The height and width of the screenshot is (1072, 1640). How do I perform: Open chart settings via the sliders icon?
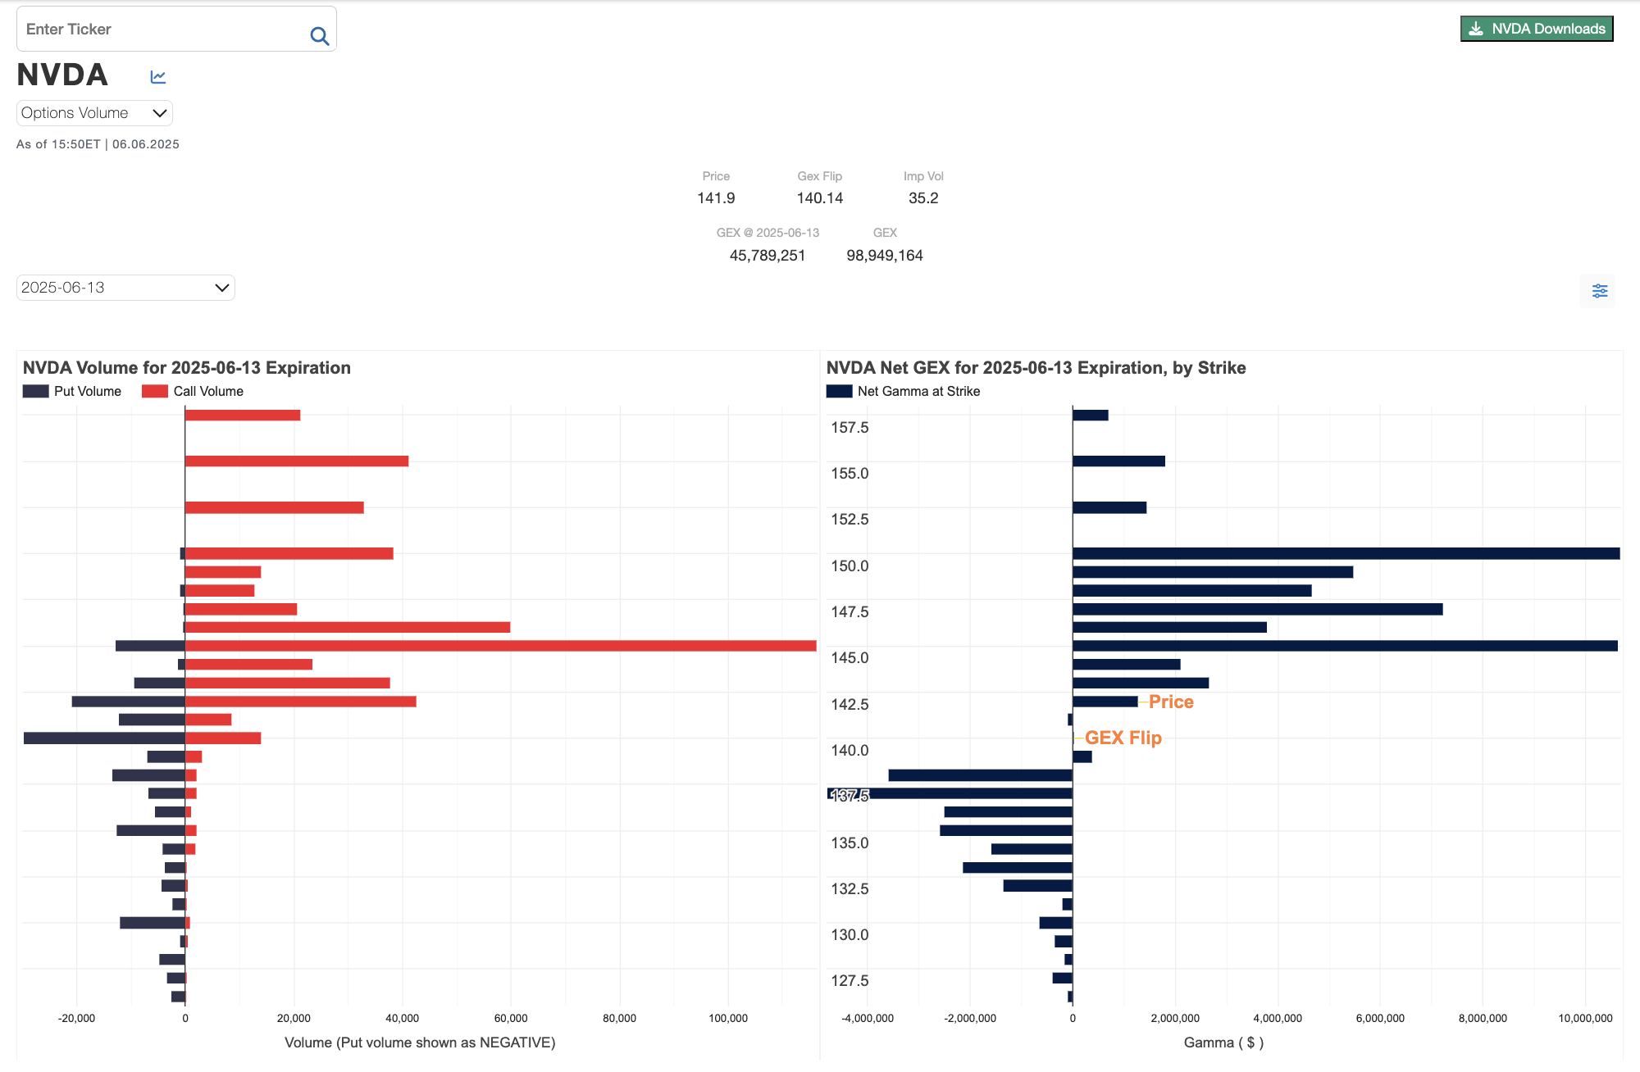[1599, 291]
